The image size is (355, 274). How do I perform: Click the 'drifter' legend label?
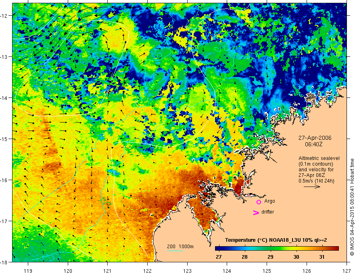tap(267, 212)
